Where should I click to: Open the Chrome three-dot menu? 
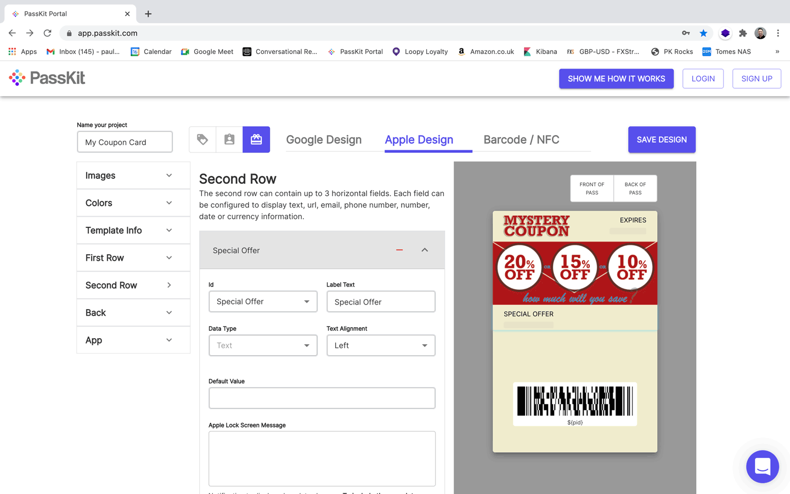pos(778,33)
